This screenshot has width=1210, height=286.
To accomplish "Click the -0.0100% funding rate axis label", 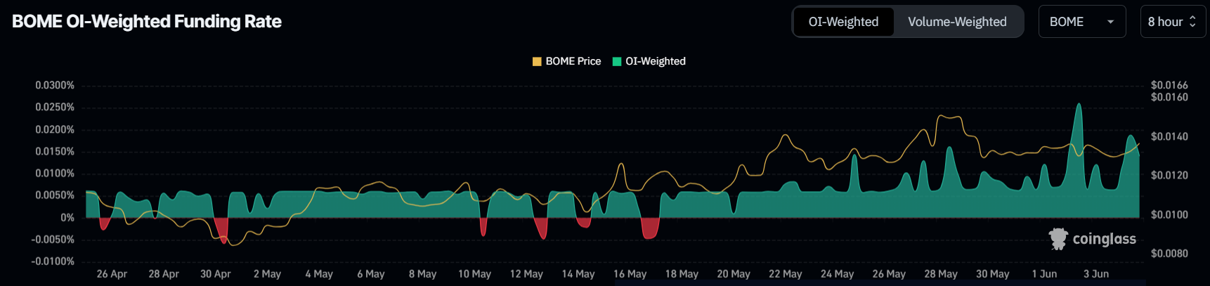I will [53, 261].
